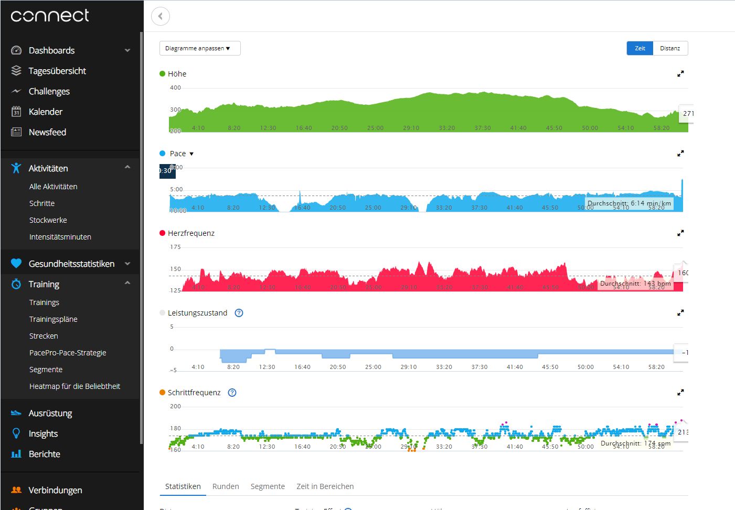
Task: Switch to the Runden tab
Action: 226,486
